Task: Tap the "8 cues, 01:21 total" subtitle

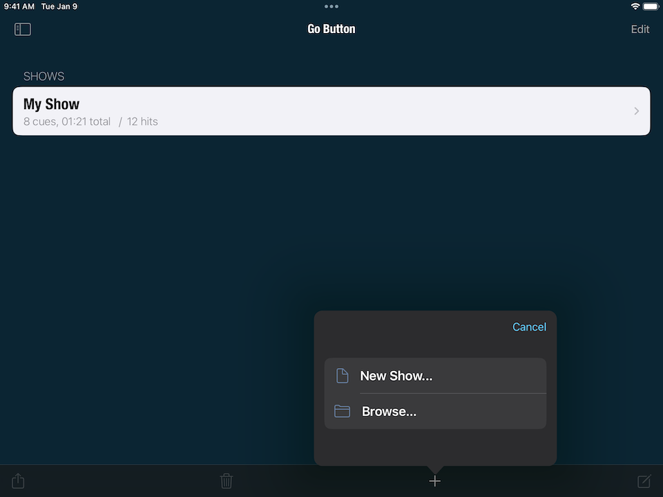Action: [x=67, y=121]
